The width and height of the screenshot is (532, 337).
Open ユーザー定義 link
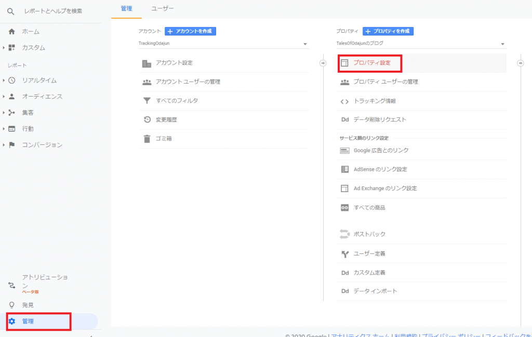[369, 253]
